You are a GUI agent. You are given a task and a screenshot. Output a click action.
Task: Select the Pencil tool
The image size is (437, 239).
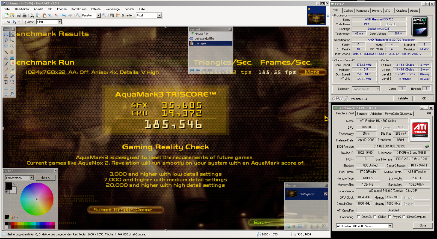pyautogui.click(x=6, y=70)
